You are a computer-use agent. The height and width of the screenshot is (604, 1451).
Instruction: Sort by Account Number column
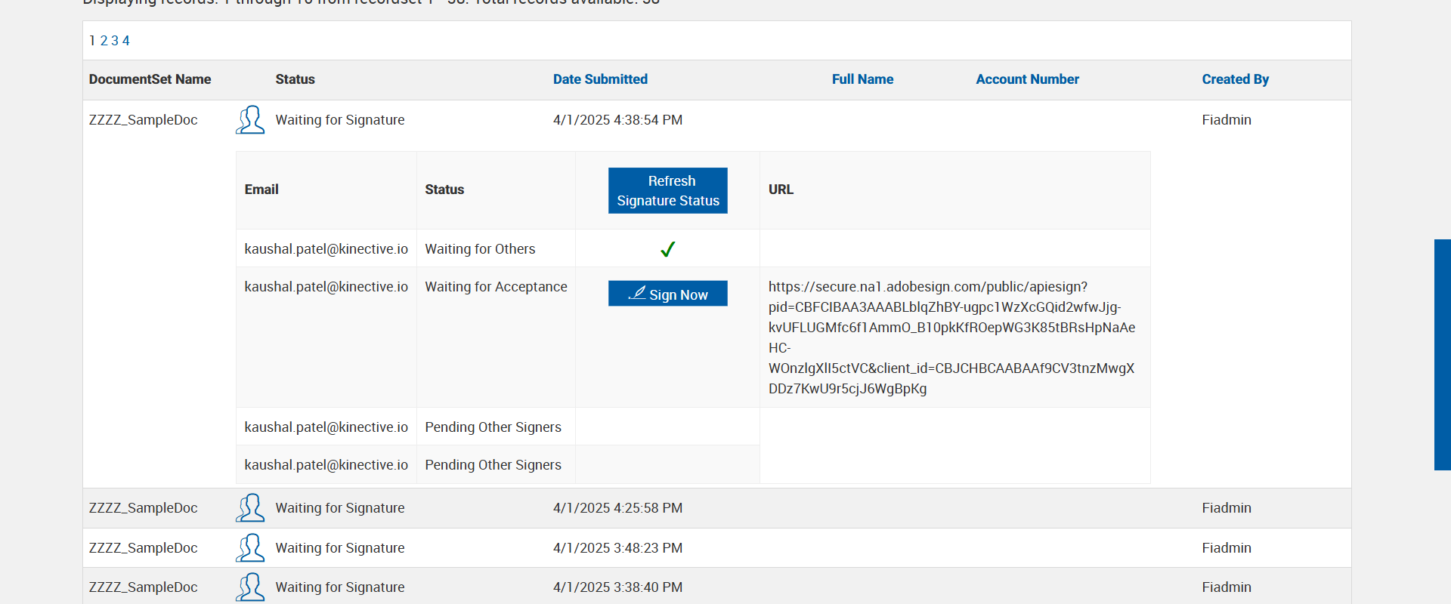(1027, 79)
